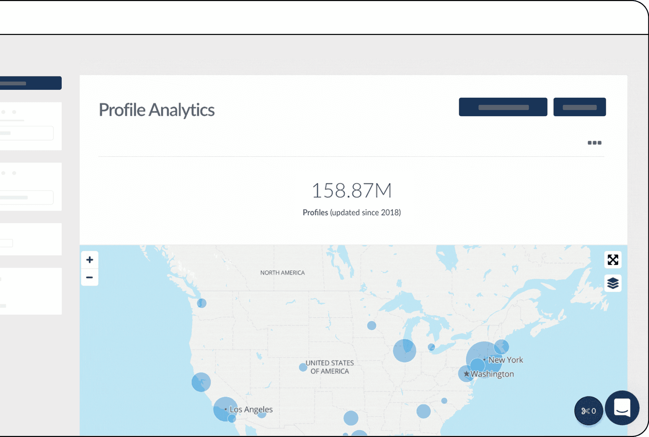Toggle the first radio circle in the sidebar card
The height and width of the screenshot is (437, 649).
click(x=4, y=111)
